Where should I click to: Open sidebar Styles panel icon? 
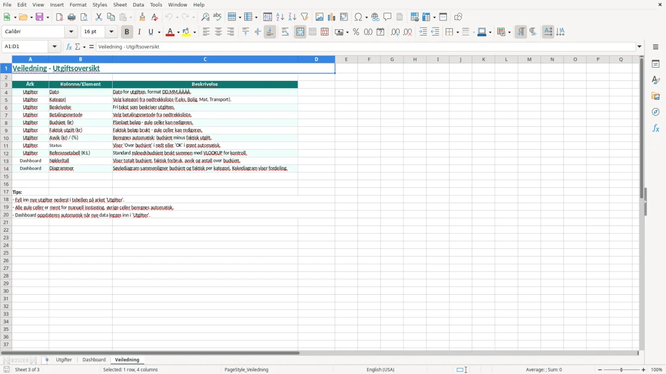pos(655,80)
